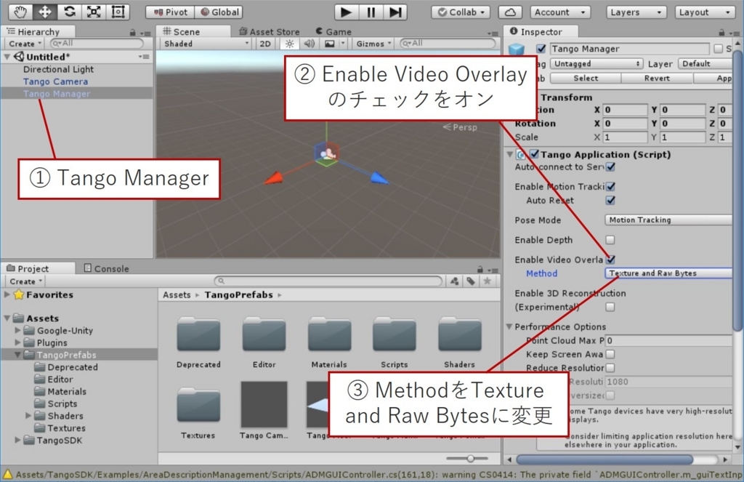Toggle Pivot handle position

(171, 12)
